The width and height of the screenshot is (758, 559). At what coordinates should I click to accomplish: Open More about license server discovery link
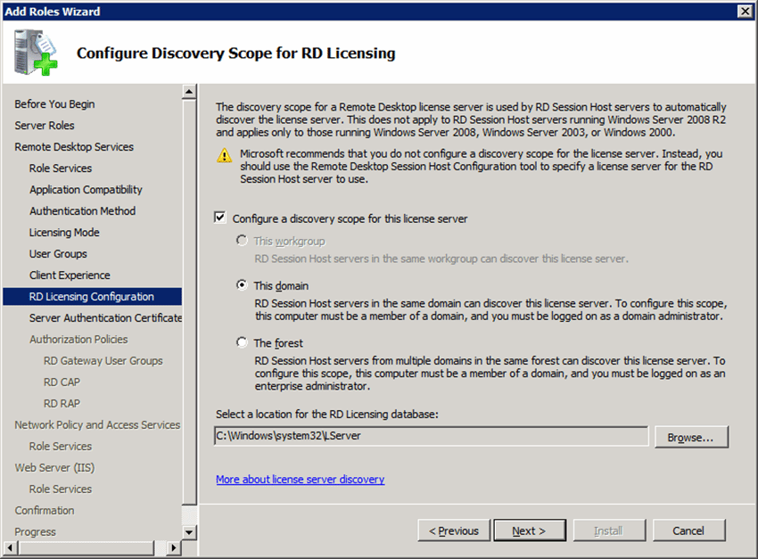click(300, 480)
